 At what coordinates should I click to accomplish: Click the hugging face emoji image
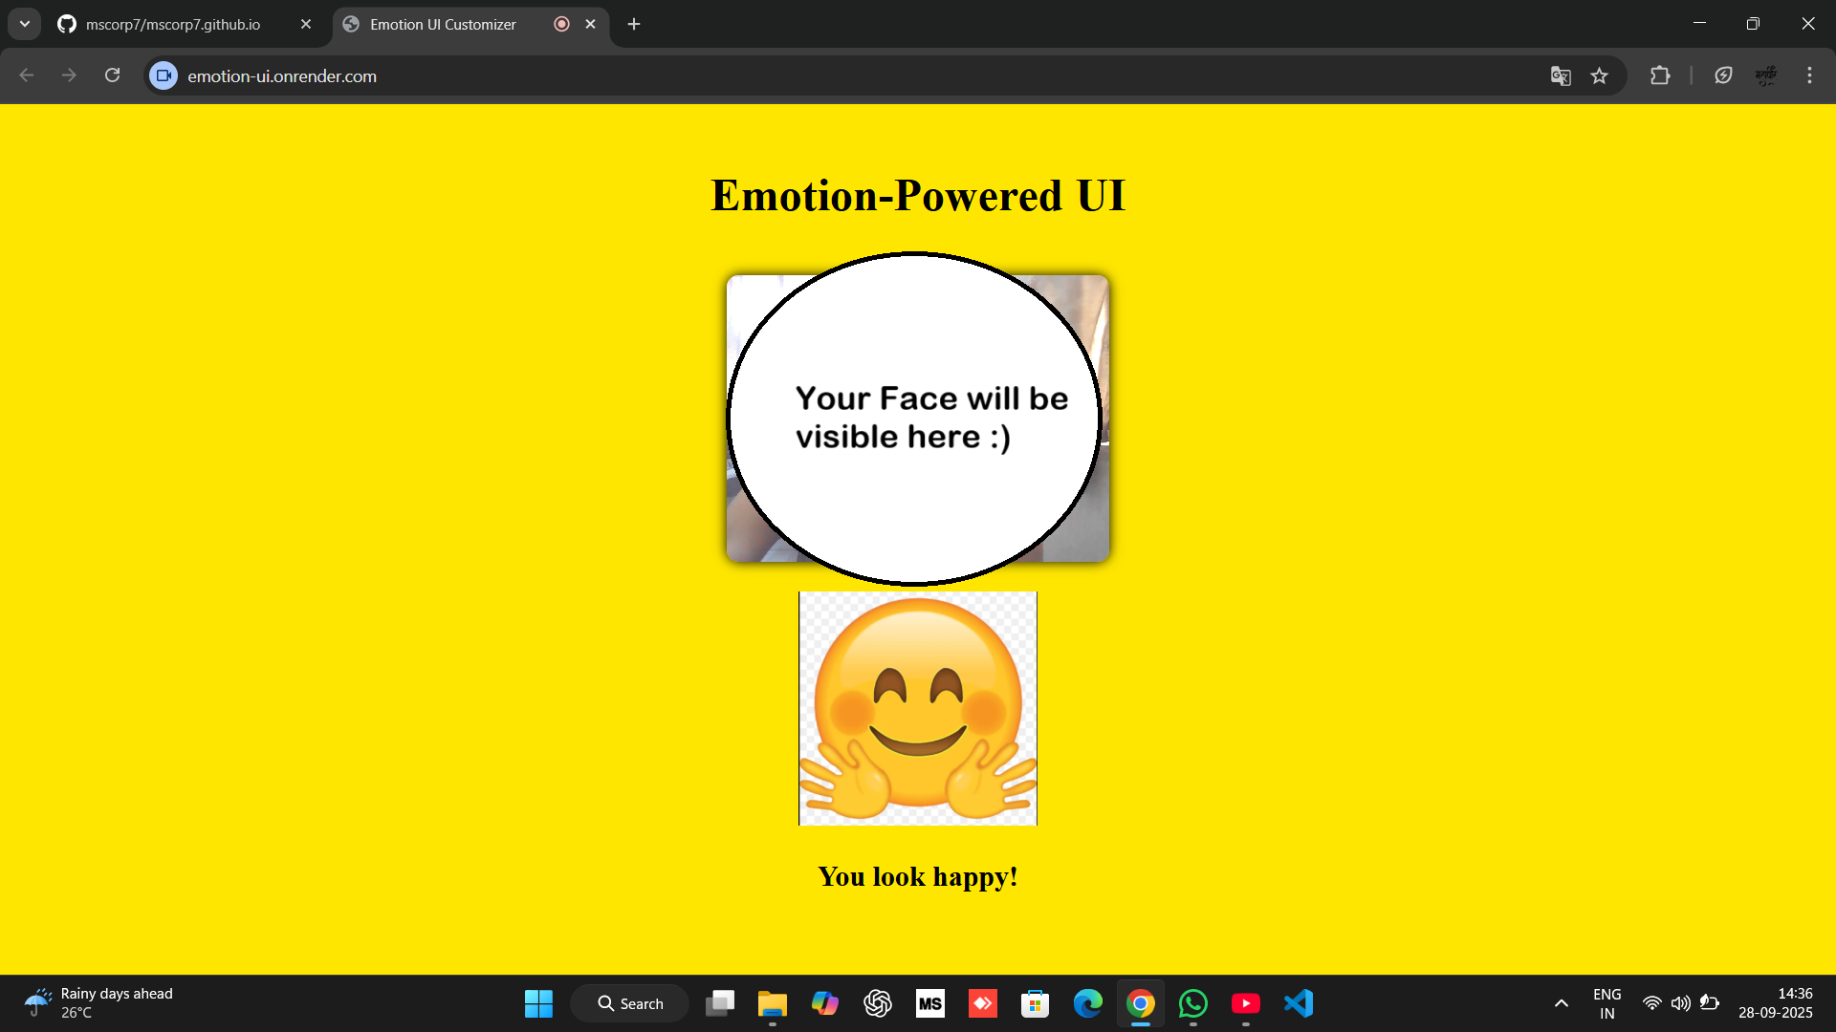[x=917, y=708]
